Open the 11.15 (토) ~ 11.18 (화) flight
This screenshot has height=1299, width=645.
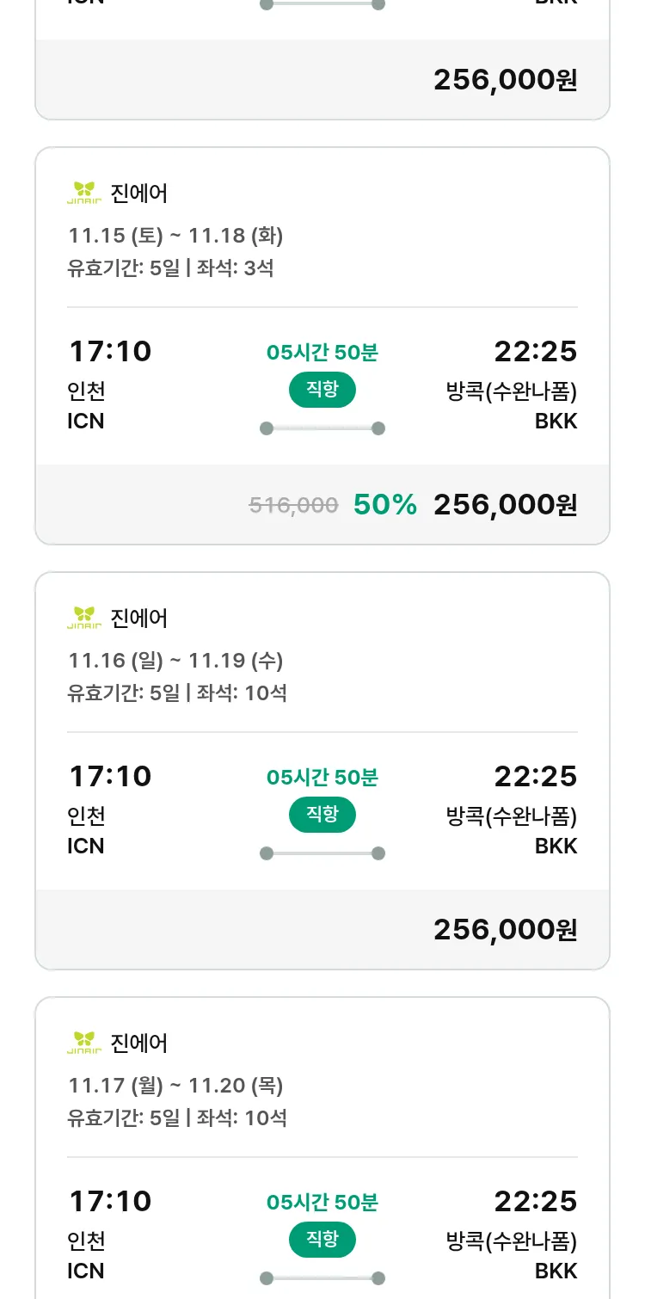175,235
